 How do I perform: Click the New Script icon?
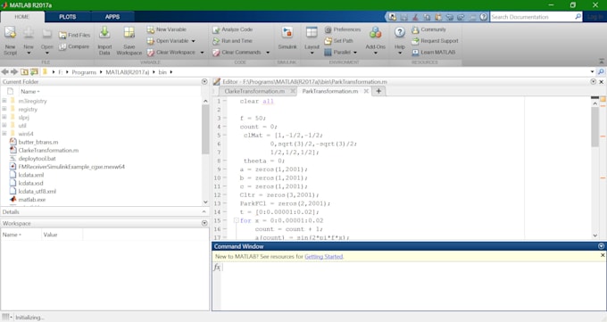pyautogui.click(x=10, y=33)
